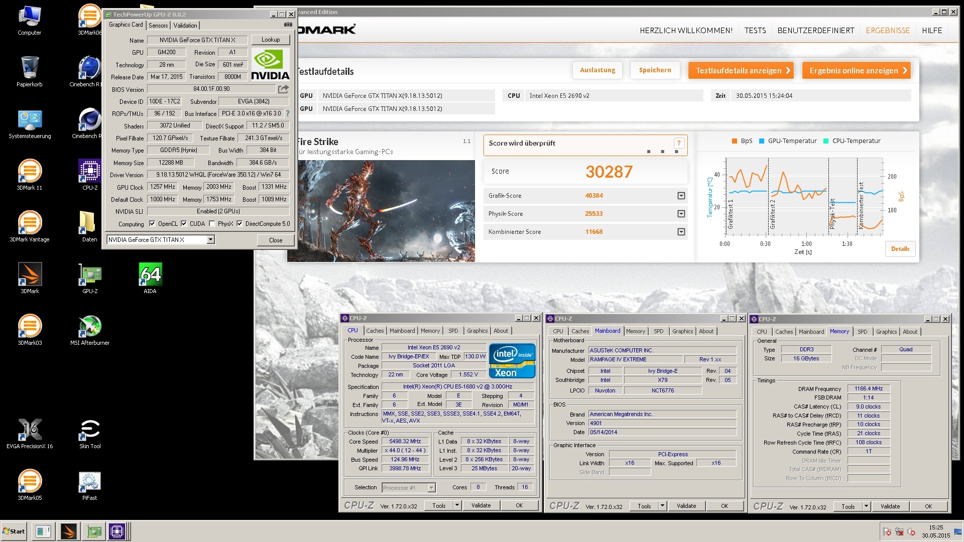This screenshot has height=542, width=964.
Task: Toggle the PhysX checkbox in GPU-Z
Action: (x=212, y=224)
